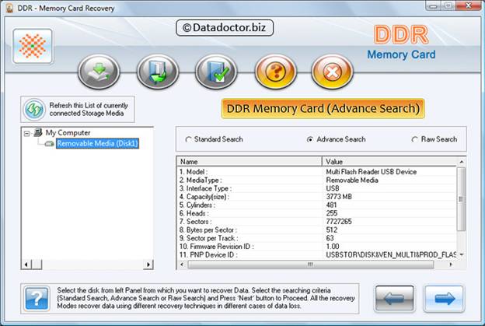Click the blue question mark info icon

37,299
